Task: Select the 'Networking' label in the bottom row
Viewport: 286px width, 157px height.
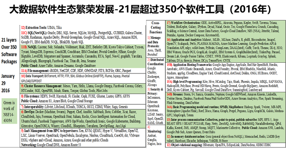Action: (29, 145)
